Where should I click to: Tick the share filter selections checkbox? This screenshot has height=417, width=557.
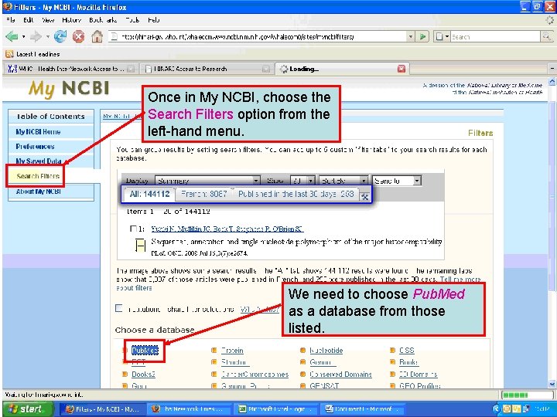[119, 308]
